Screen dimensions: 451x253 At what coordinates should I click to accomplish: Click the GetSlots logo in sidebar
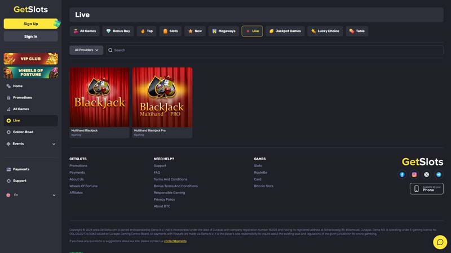tap(31, 10)
